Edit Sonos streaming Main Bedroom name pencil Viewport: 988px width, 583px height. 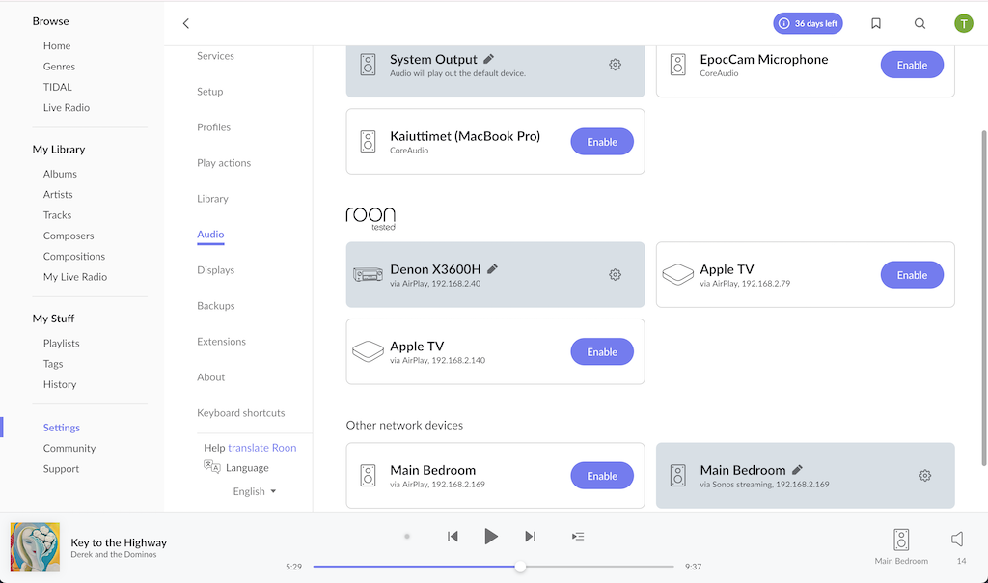point(797,469)
